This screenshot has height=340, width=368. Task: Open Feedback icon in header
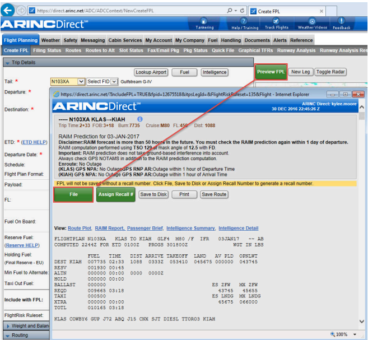tap(342, 24)
